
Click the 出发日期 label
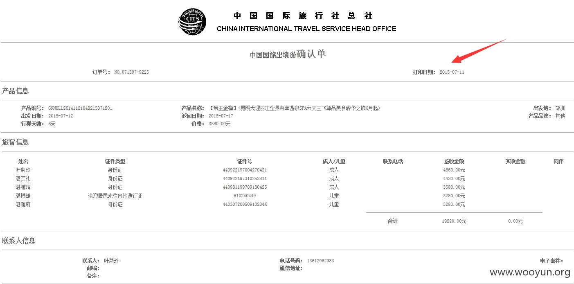point(33,116)
